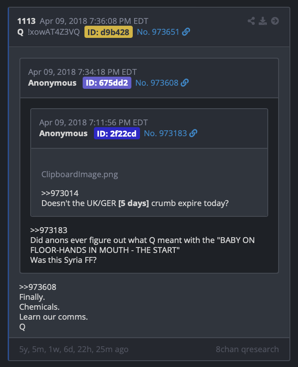Open post link No. 973183
This screenshot has height=367, width=298.
[x=165, y=133]
